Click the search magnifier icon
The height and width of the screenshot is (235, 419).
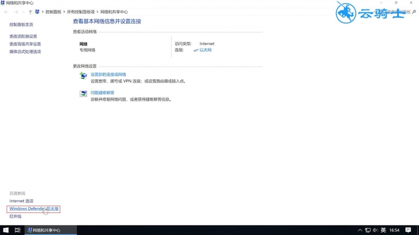tap(414, 12)
